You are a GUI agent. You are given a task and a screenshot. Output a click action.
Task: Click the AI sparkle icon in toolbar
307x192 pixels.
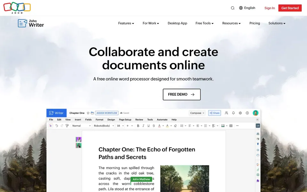pyautogui.click(x=51, y=126)
